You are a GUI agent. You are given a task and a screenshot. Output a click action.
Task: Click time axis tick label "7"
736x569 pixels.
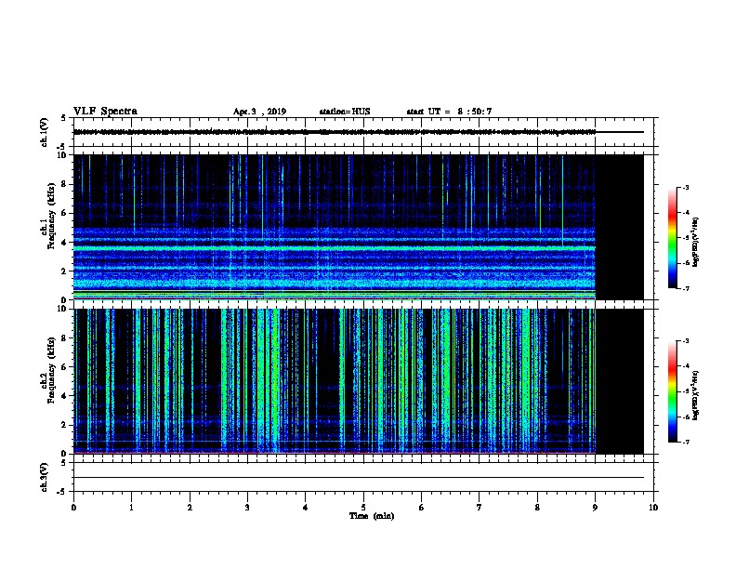(x=480, y=508)
